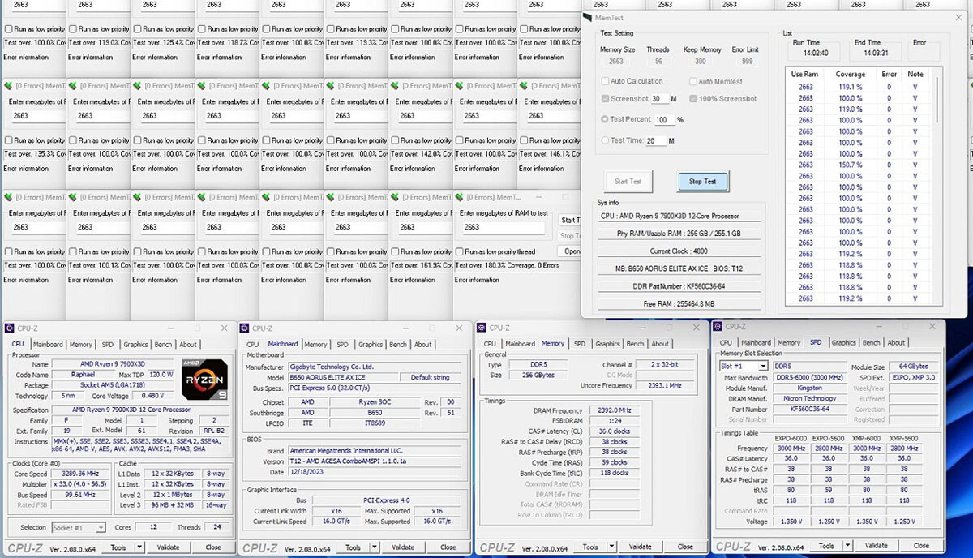This screenshot has width=973, height=558.
Task: Open About tab in CPU-Z SPD window
Action: click(897, 342)
